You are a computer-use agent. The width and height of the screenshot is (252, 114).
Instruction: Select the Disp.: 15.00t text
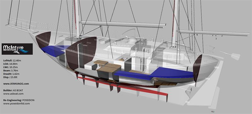11,77
